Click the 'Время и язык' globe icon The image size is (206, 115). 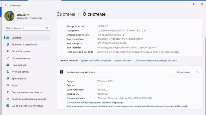click(8, 78)
